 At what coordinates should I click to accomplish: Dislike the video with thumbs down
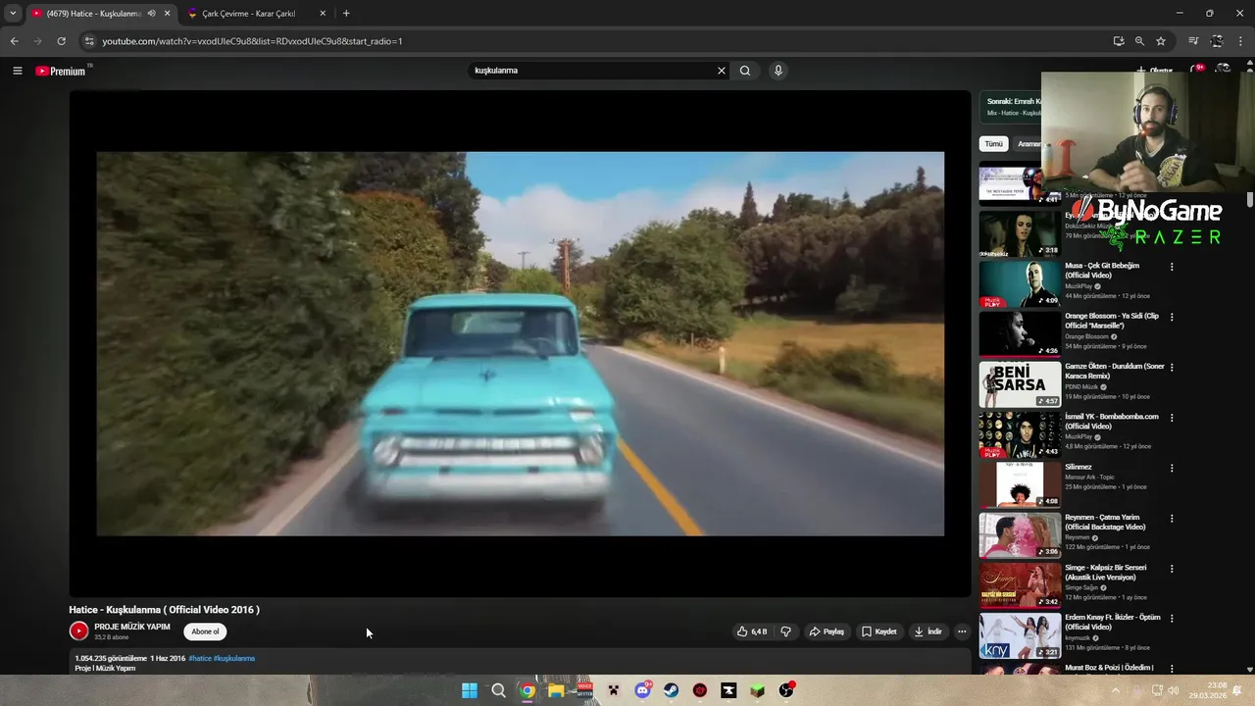(x=785, y=631)
